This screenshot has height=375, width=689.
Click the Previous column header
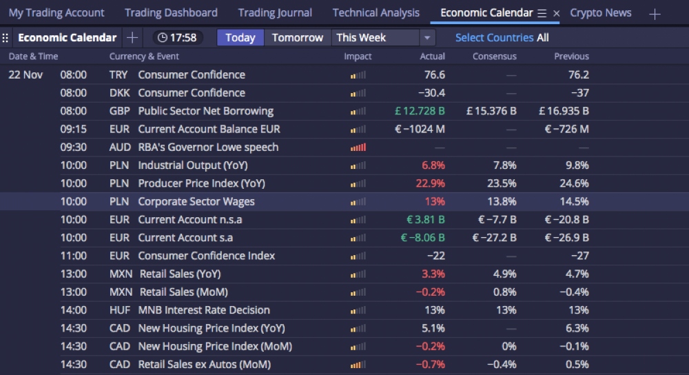pyautogui.click(x=572, y=57)
